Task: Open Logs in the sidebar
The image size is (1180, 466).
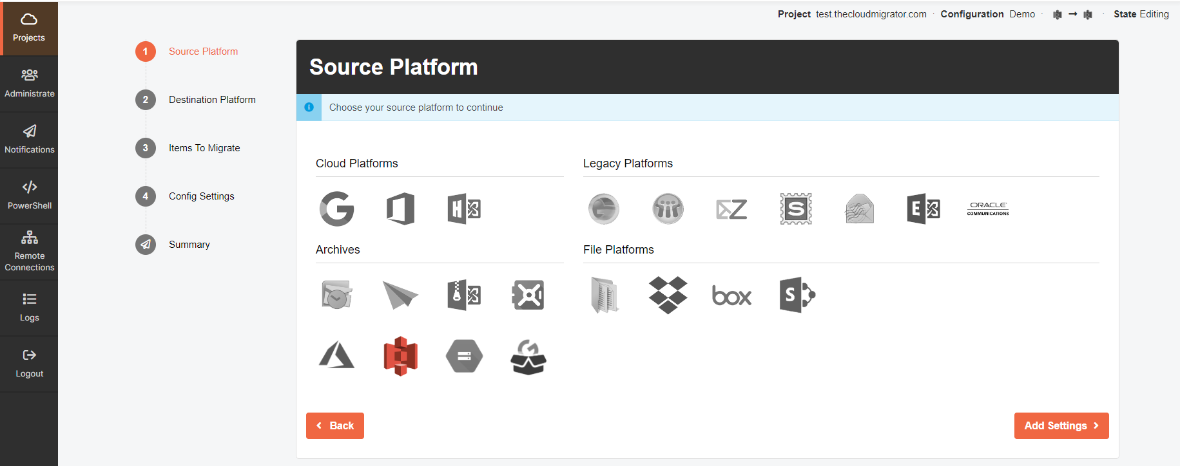Action: (x=29, y=308)
